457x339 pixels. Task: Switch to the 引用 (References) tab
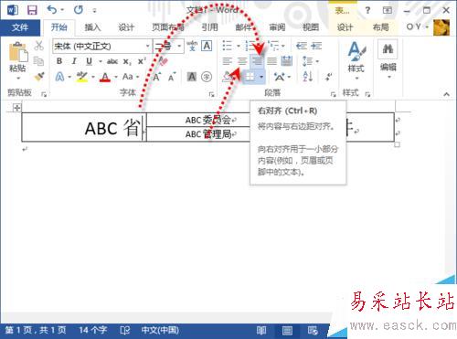tap(209, 27)
